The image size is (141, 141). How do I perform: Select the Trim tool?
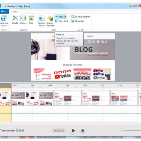pyautogui.click(x=31, y=20)
